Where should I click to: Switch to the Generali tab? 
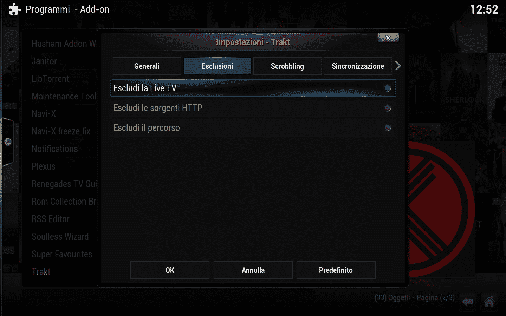[x=147, y=66]
